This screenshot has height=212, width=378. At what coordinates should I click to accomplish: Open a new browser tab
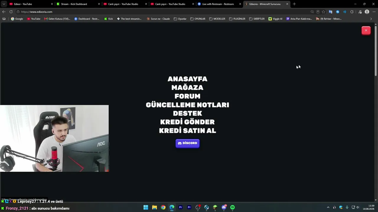[x=294, y=4]
